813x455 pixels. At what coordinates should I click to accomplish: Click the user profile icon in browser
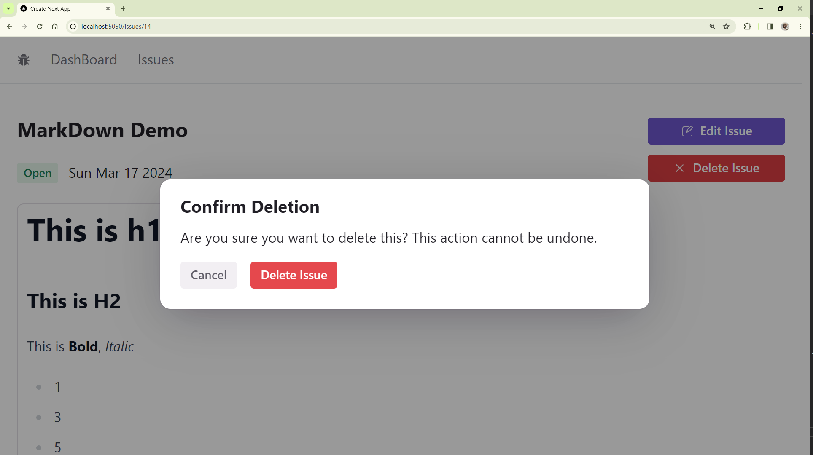[x=786, y=26]
